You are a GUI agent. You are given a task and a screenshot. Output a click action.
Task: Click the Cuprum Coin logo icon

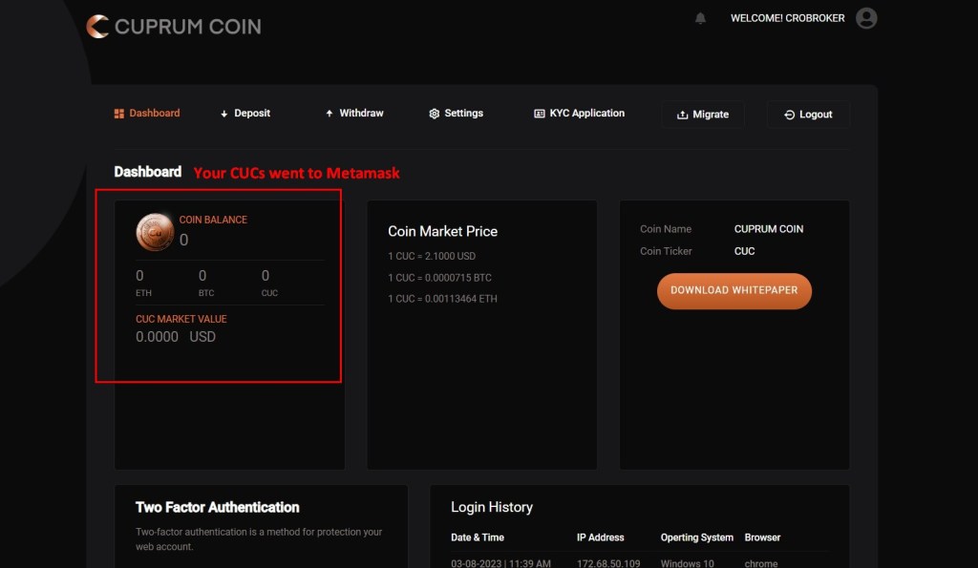(97, 27)
